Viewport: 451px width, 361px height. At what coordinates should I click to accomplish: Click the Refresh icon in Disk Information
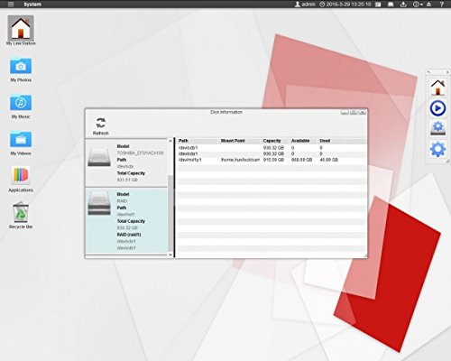click(x=101, y=126)
